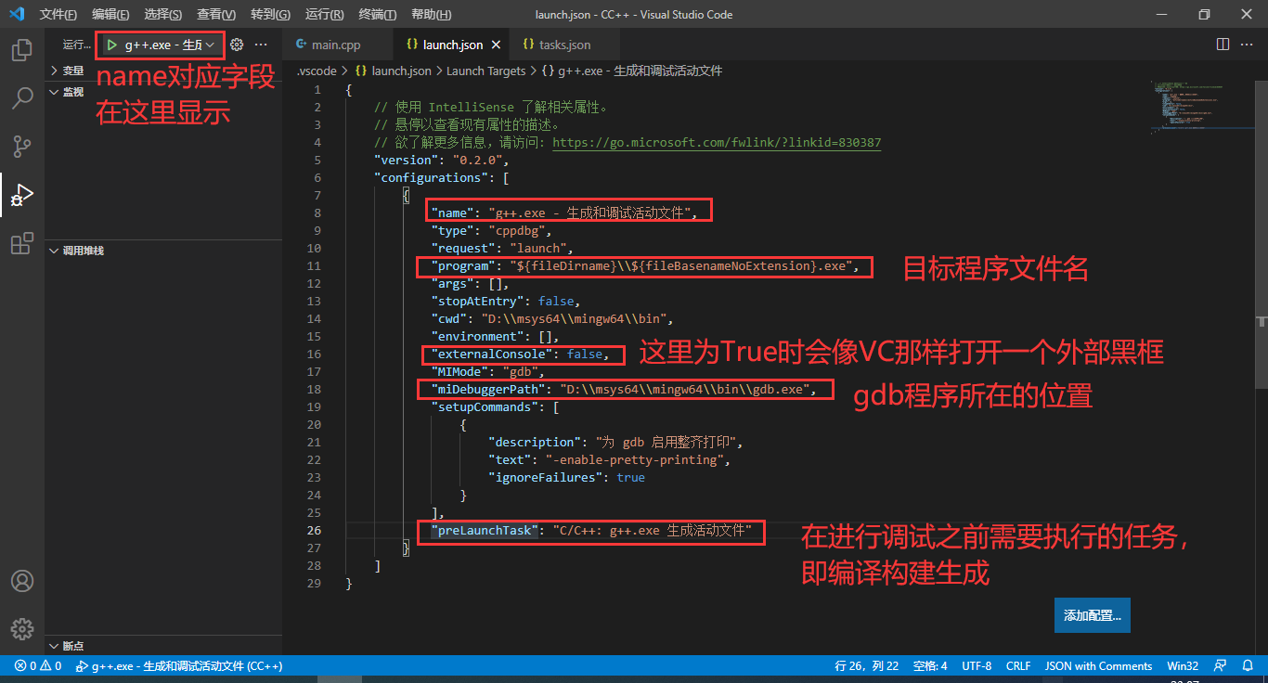
Task: Click Launch Targets in the breadcrumb
Action: tap(485, 71)
